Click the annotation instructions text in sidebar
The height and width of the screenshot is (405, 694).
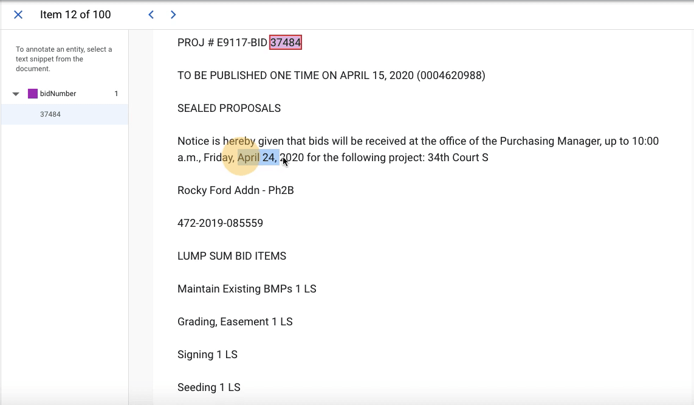pos(64,59)
